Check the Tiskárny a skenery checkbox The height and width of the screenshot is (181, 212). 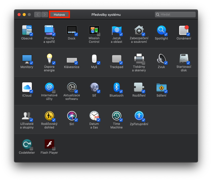pyautogui.click(x=143, y=63)
